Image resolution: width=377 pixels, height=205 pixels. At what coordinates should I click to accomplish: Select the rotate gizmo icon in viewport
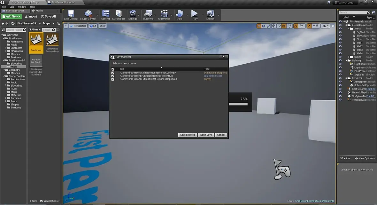click(x=264, y=26)
